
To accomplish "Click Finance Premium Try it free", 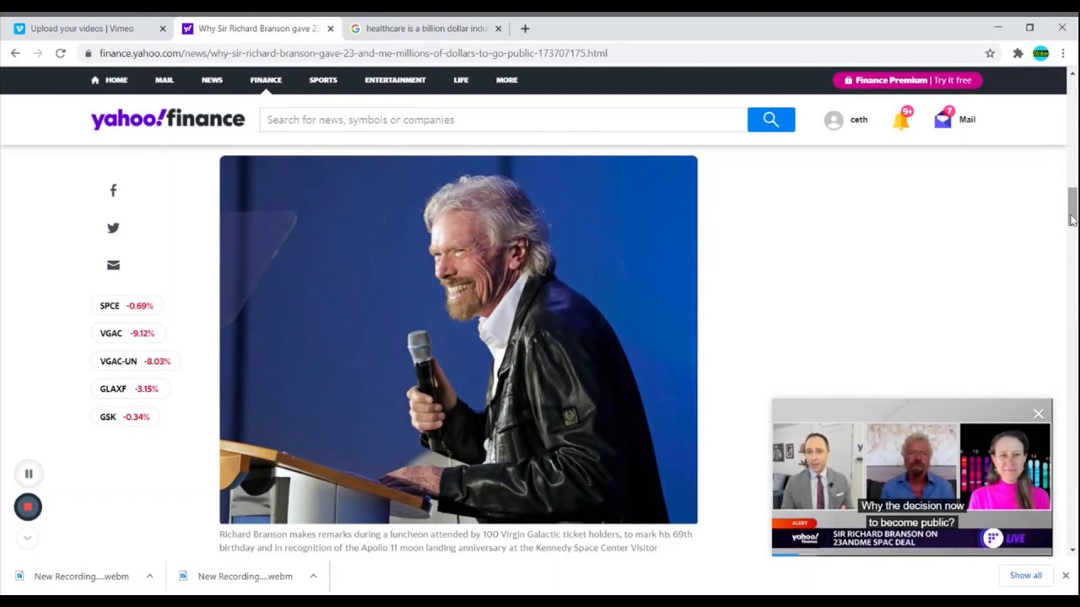I will [908, 80].
